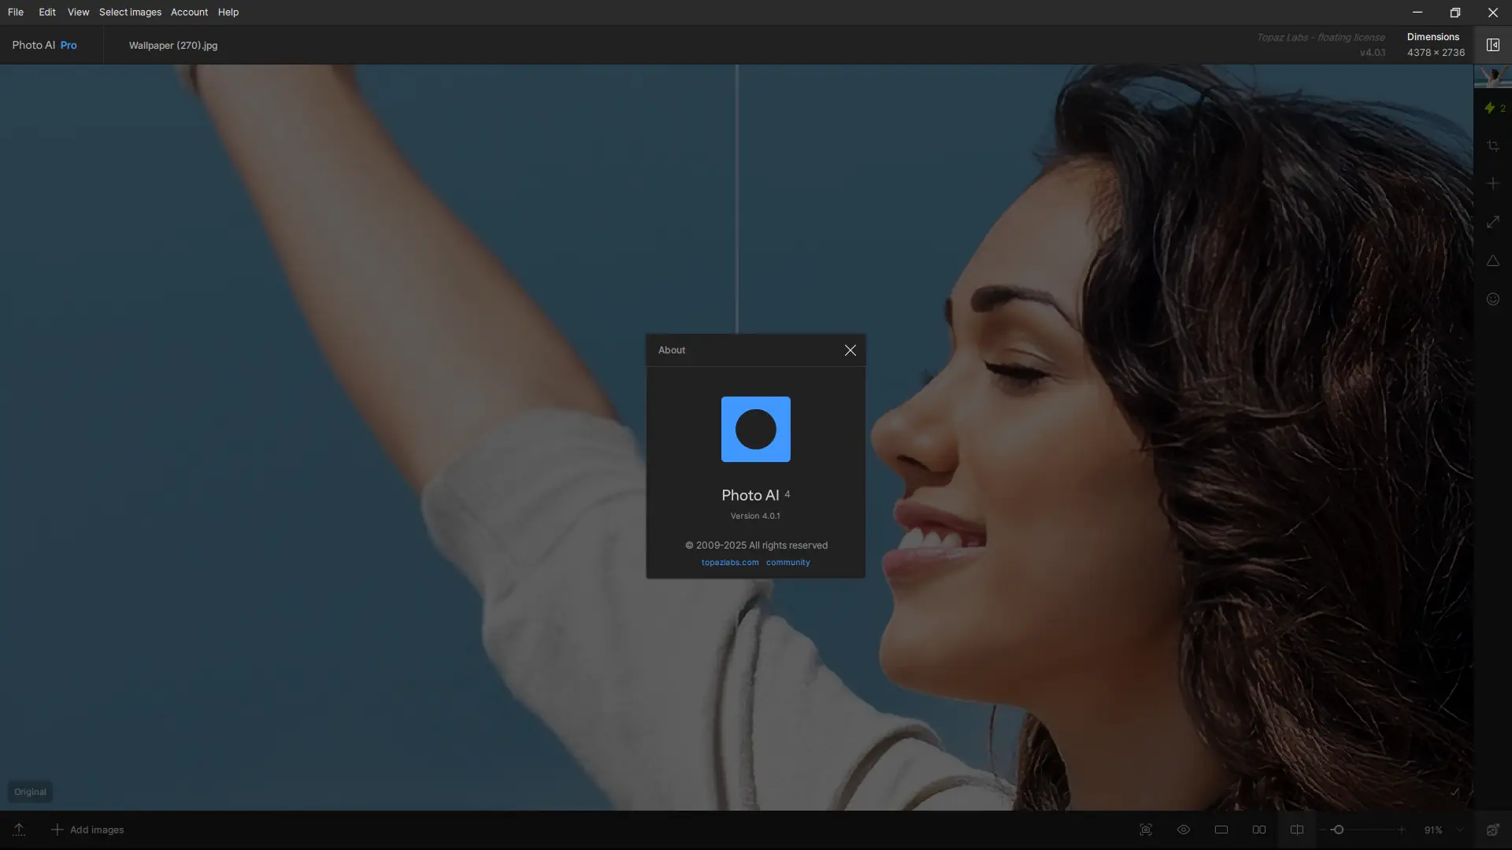Open the community link

(x=787, y=563)
